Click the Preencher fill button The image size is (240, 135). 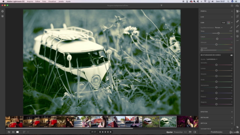point(178,132)
